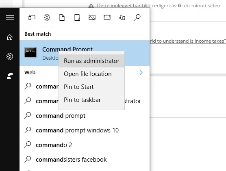Select Open file location
This screenshot has width=226, height=171.
point(92,74)
